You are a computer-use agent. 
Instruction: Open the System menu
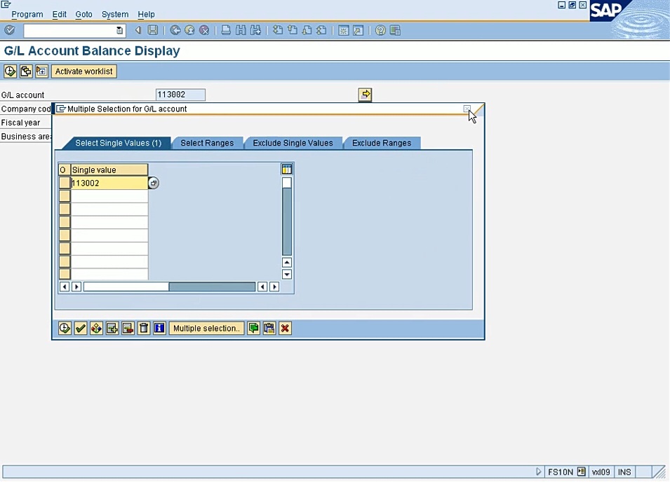[x=115, y=14]
